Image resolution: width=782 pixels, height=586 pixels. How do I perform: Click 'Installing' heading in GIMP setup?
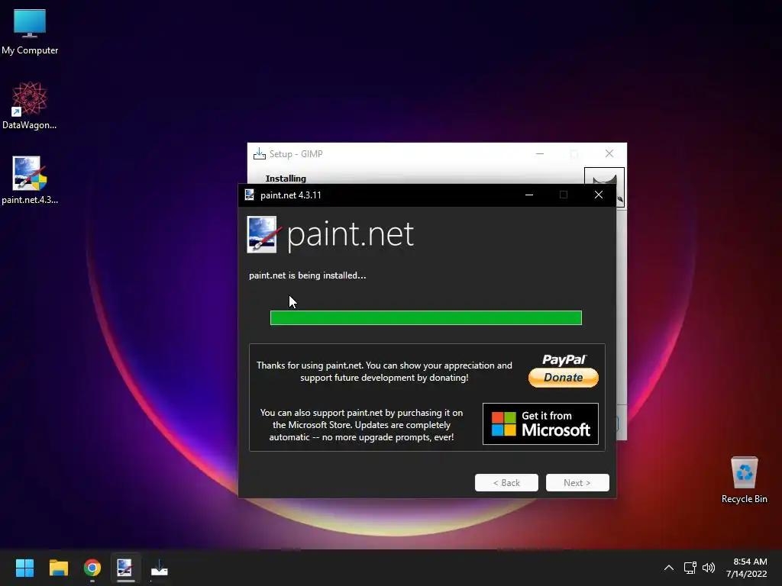(286, 179)
